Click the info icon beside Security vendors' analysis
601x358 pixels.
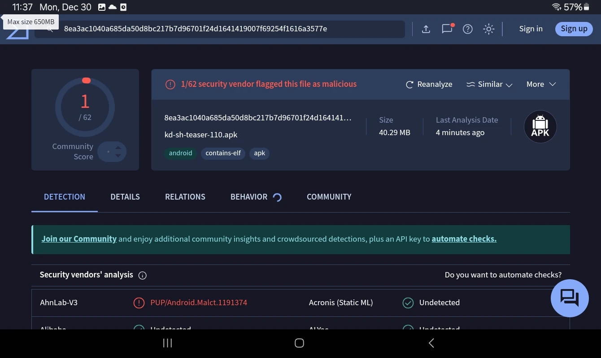[x=142, y=275]
